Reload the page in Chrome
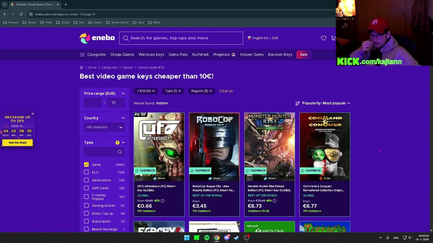Image resolution: width=433 pixels, height=243 pixels. pos(21,14)
